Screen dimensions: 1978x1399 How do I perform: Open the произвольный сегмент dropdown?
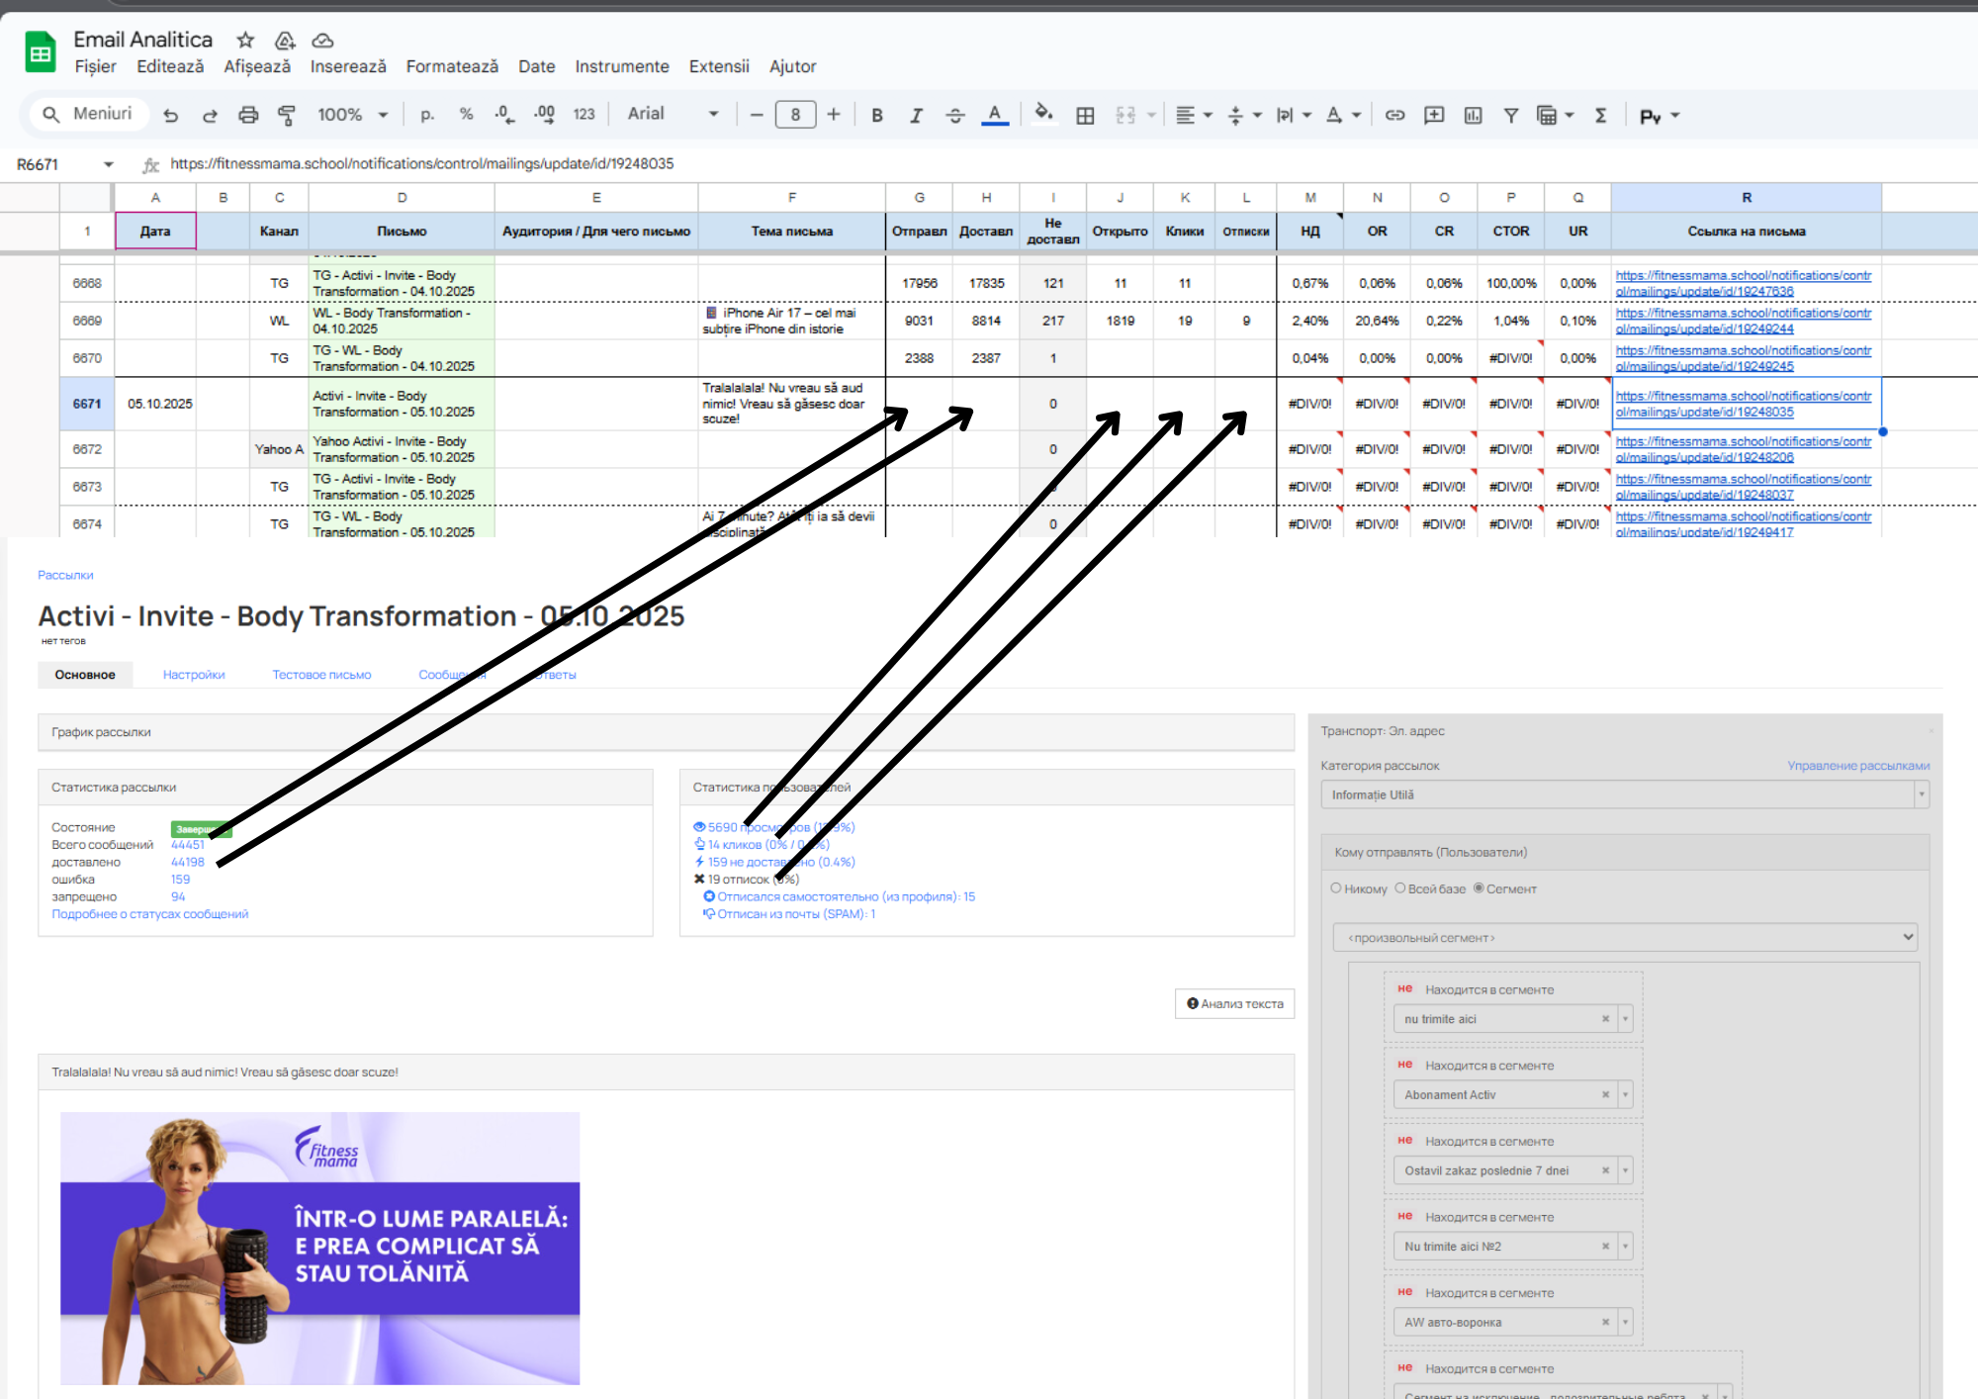click(x=1625, y=937)
